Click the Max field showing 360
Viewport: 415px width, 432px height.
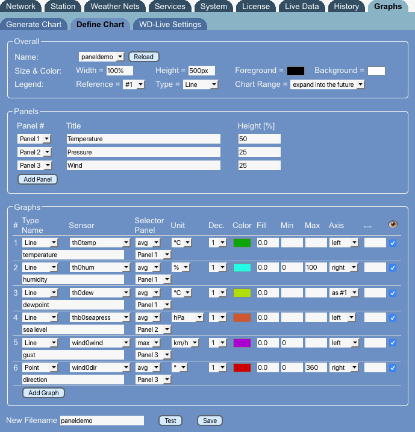(x=316, y=367)
